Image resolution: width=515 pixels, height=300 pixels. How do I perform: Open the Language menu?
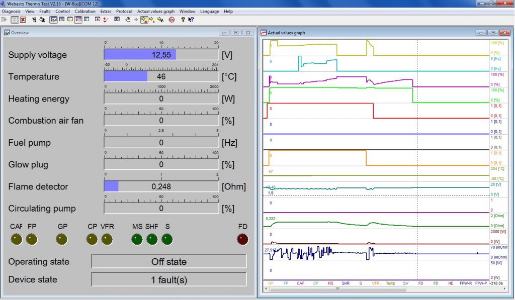(x=209, y=11)
